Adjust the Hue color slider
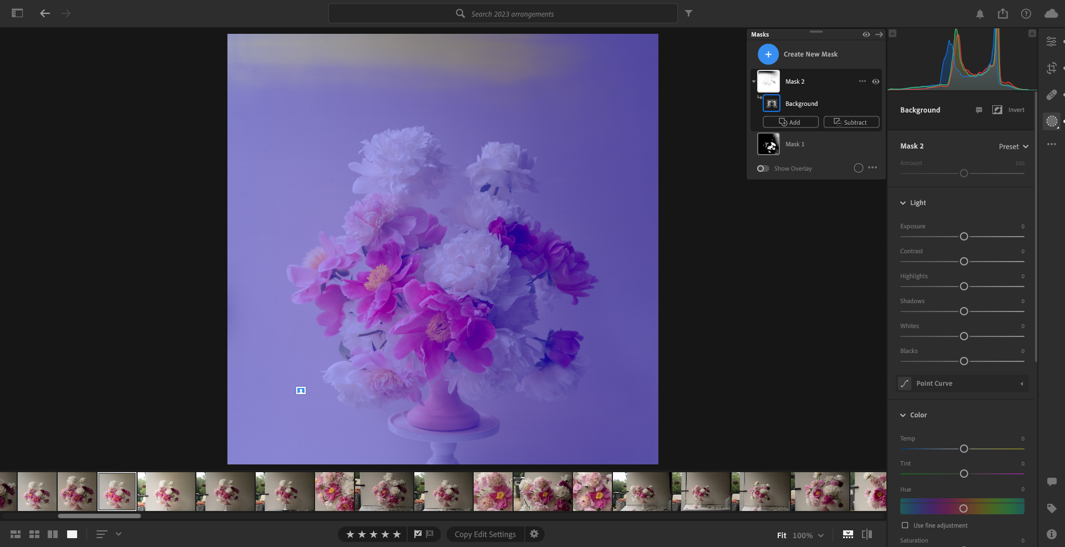This screenshot has height=547, width=1065. (963, 507)
